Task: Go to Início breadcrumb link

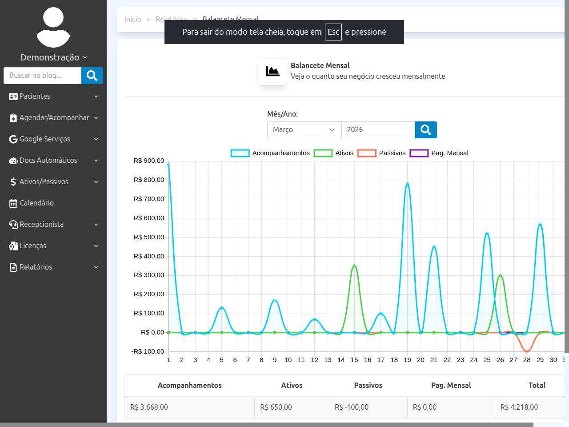Action: point(132,19)
